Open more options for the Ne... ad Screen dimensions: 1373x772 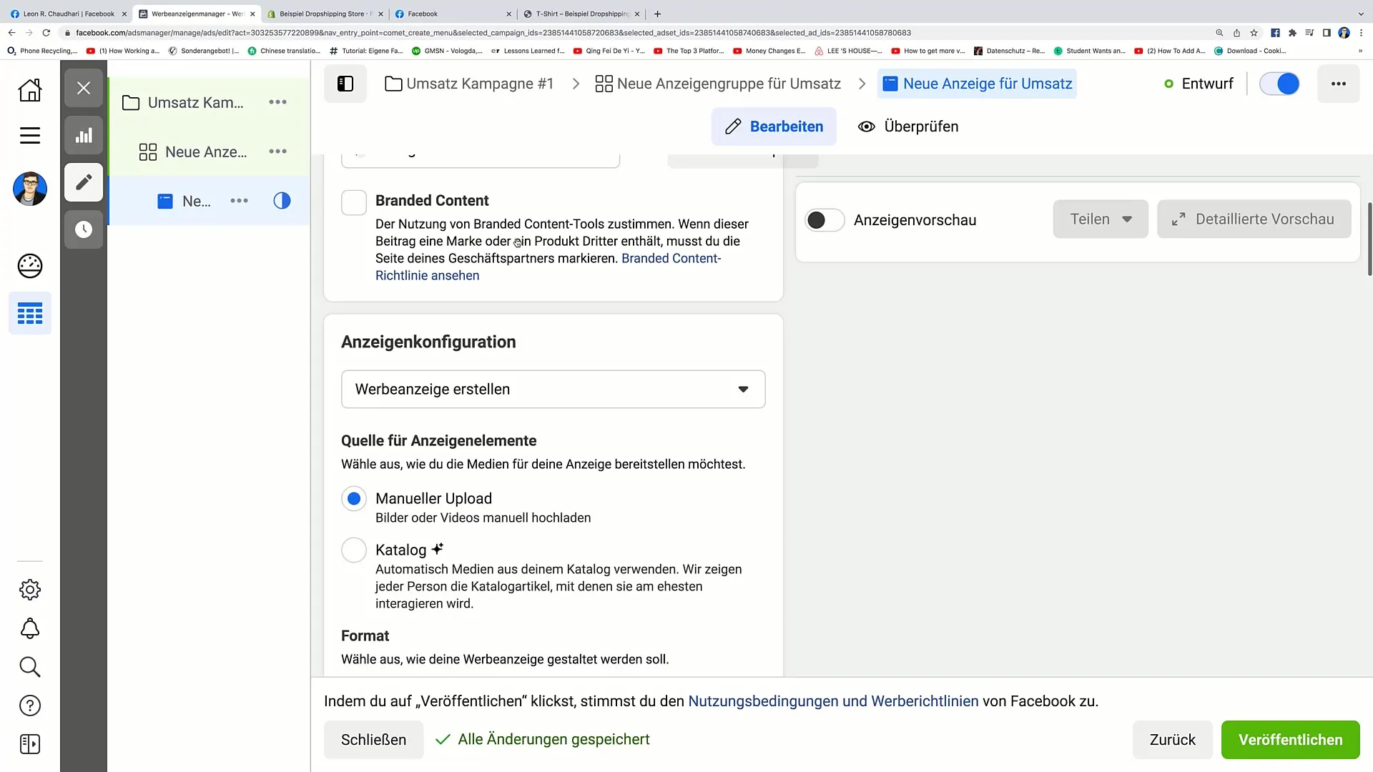240,201
